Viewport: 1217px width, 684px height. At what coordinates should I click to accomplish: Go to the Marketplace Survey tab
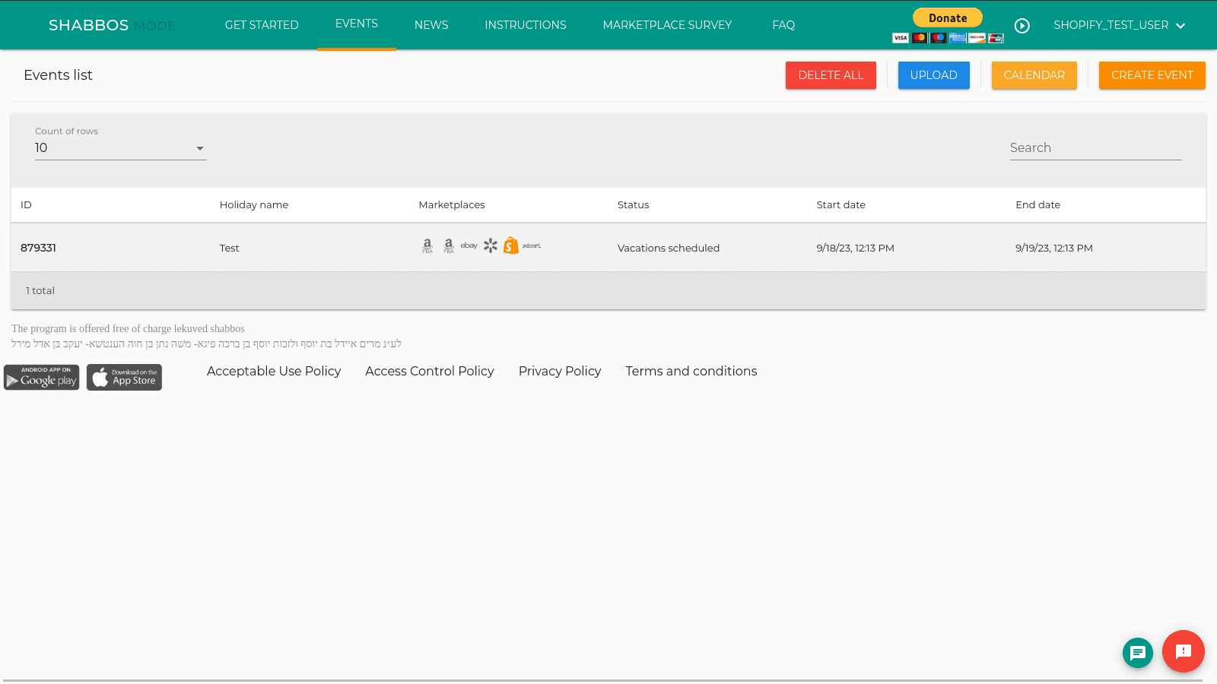click(x=667, y=25)
